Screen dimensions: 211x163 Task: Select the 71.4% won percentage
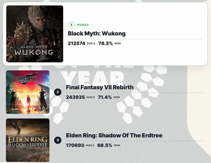105,97
